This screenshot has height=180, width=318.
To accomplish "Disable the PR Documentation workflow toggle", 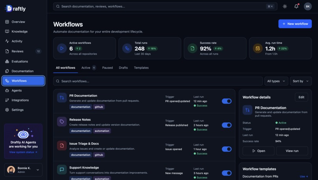I will [x=226, y=101].
